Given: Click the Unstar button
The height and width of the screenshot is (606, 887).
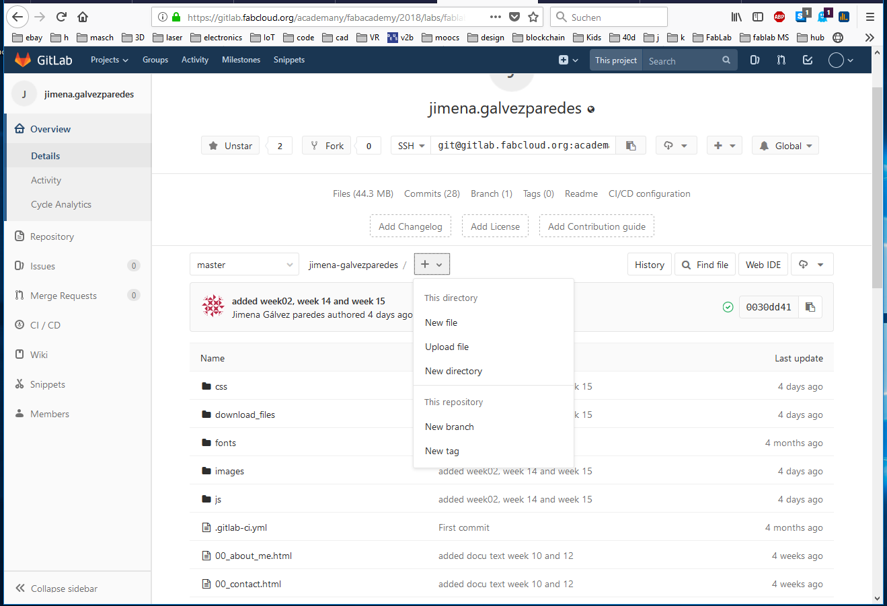Looking at the screenshot, I should [231, 146].
